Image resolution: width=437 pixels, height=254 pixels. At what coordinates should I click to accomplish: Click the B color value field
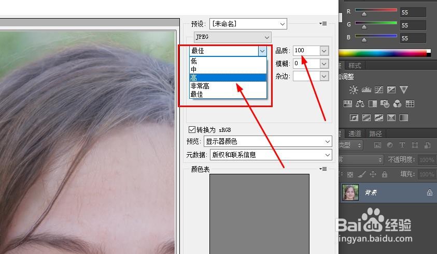pos(413,38)
